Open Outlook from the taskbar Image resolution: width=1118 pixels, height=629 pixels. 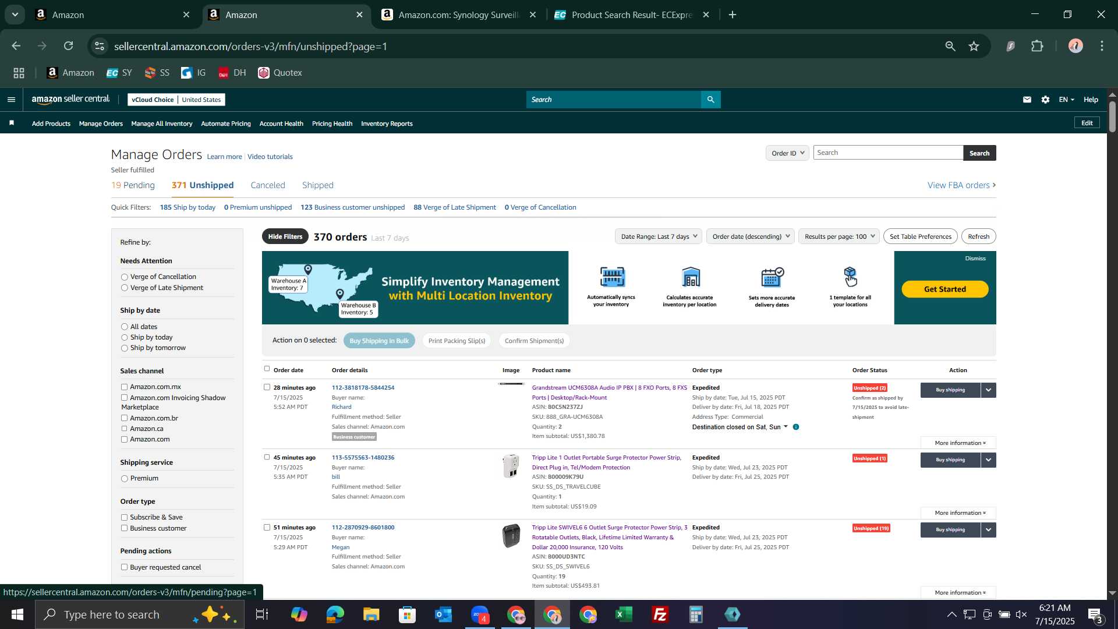(444, 614)
